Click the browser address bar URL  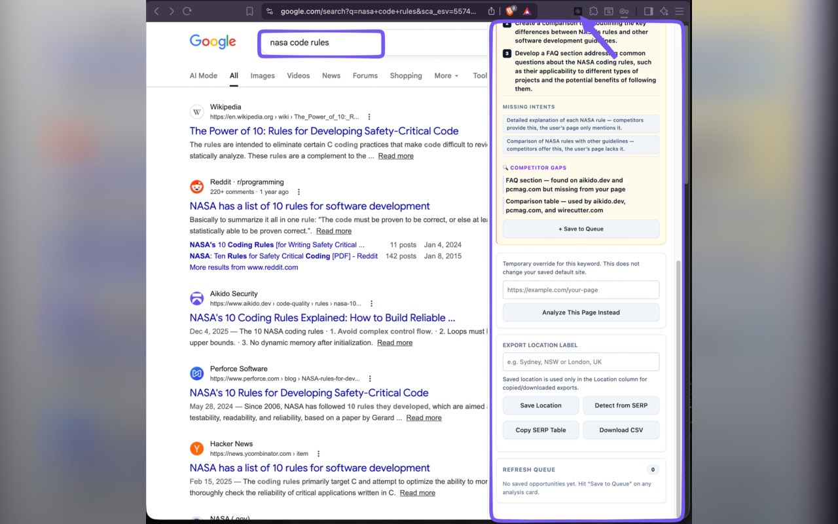(x=378, y=11)
